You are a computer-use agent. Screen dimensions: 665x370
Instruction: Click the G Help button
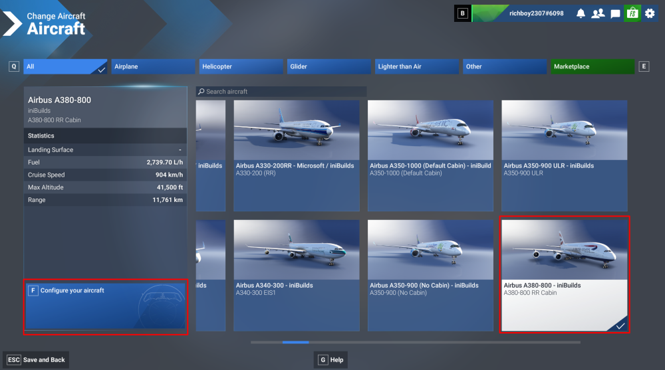pos(331,360)
